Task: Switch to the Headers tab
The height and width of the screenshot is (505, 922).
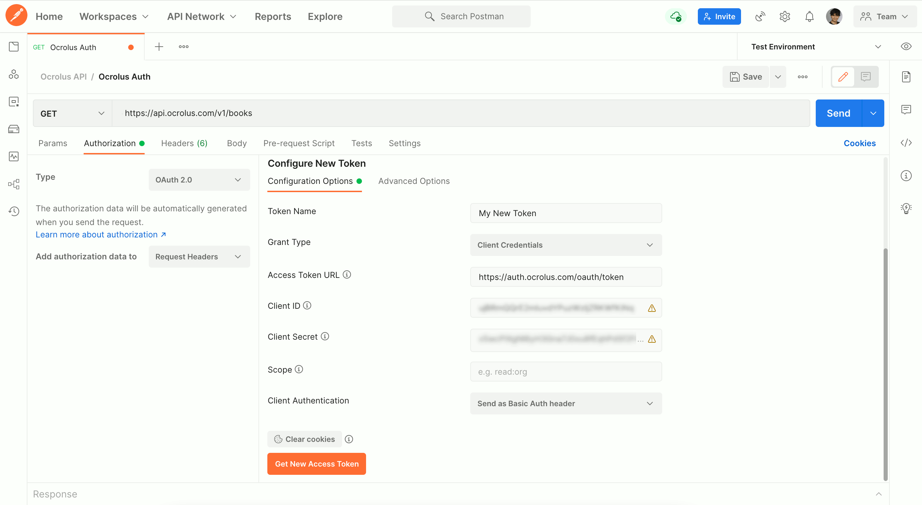Action: tap(184, 143)
